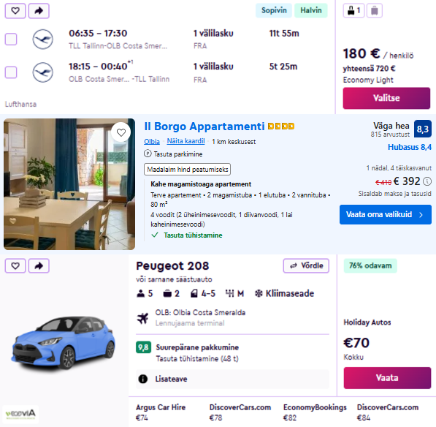
Task: Favorite Il Borgo Appartamenti via heart on photo
Action: (121, 132)
